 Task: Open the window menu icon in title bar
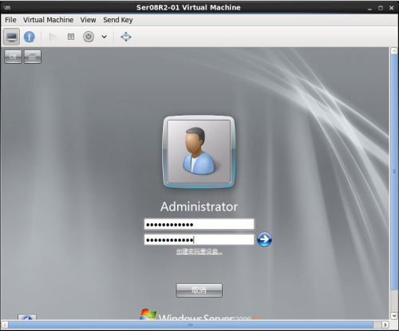pyautogui.click(x=7, y=8)
